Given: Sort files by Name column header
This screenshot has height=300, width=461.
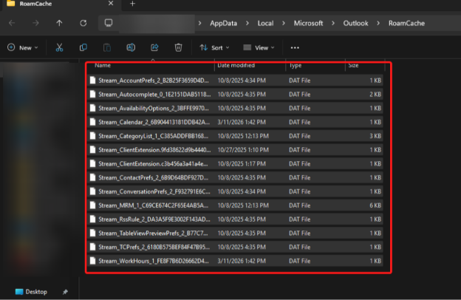Looking at the screenshot, I should click(x=103, y=66).
